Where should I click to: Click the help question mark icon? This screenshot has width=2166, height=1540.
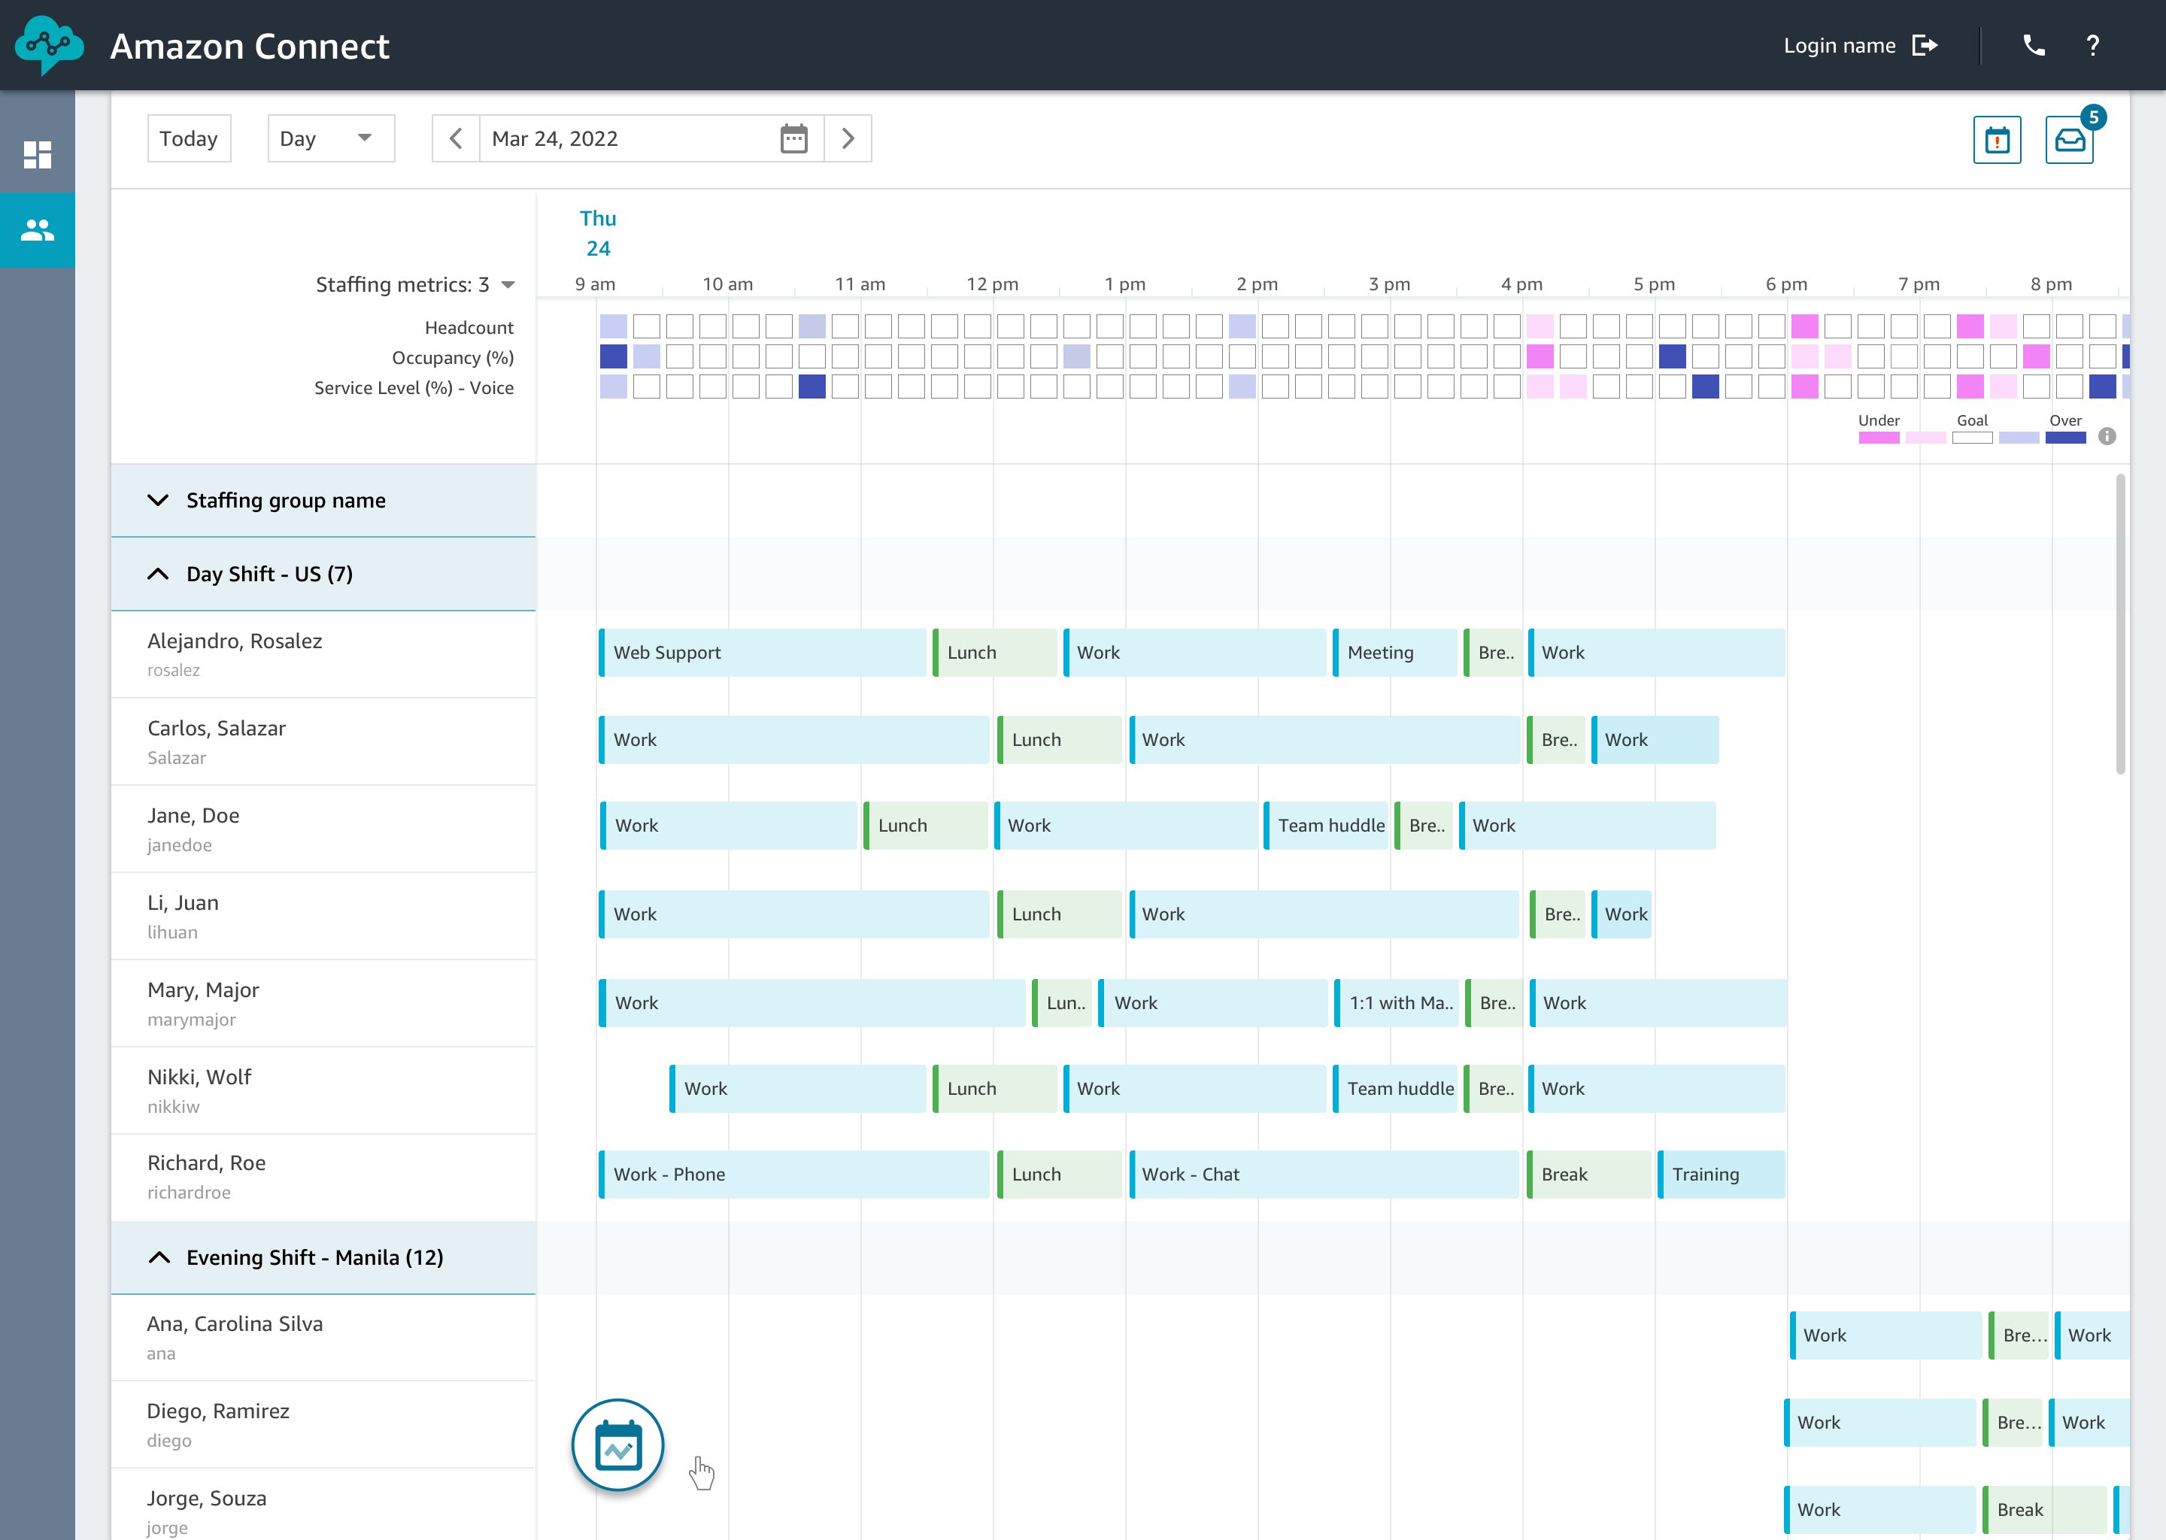[2095, 45]
